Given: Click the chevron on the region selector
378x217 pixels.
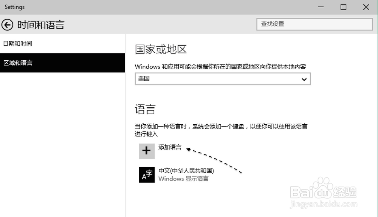Looking at the screenshot, I should pos(304,79).
